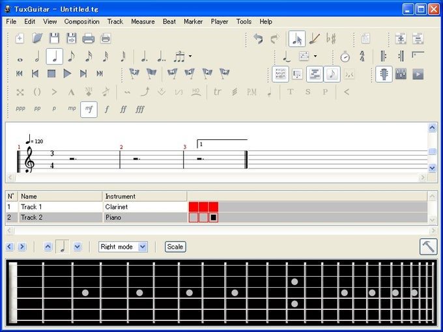Click the Save As icon

click(72, 38)
